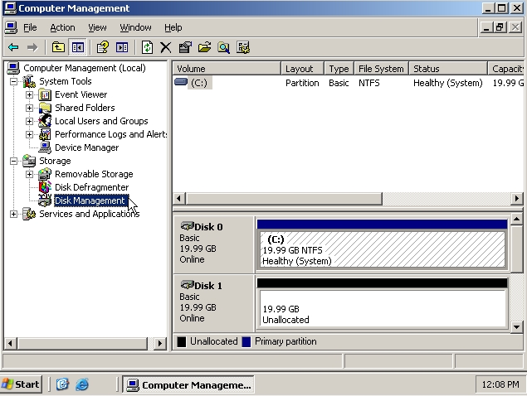Viewport: 527px width, 396px height.
Task: Click the Layout column header
Action: (x=302, y=69)
